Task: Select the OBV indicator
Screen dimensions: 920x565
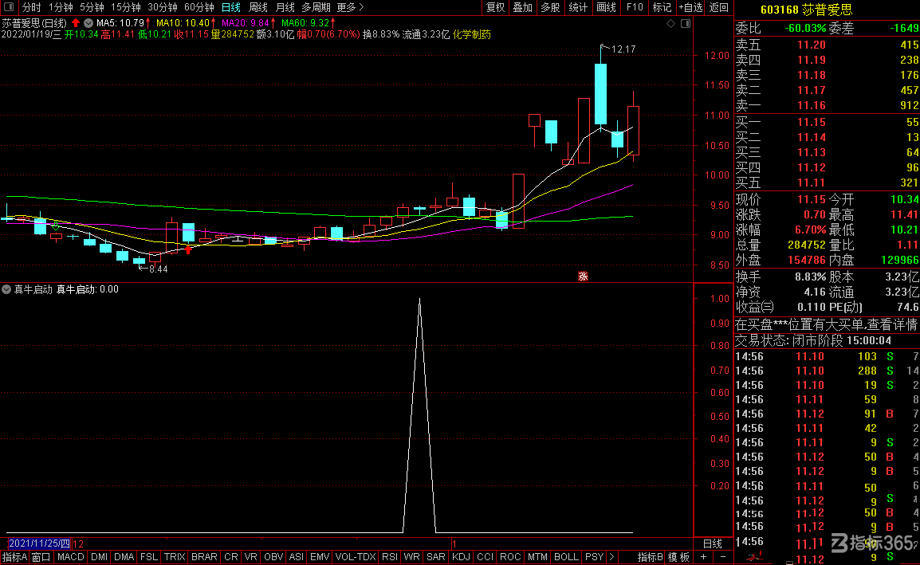Action: coord(273,557)
